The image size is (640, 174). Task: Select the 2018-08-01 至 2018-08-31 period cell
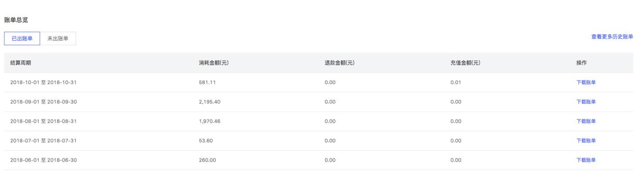point(44,121)
